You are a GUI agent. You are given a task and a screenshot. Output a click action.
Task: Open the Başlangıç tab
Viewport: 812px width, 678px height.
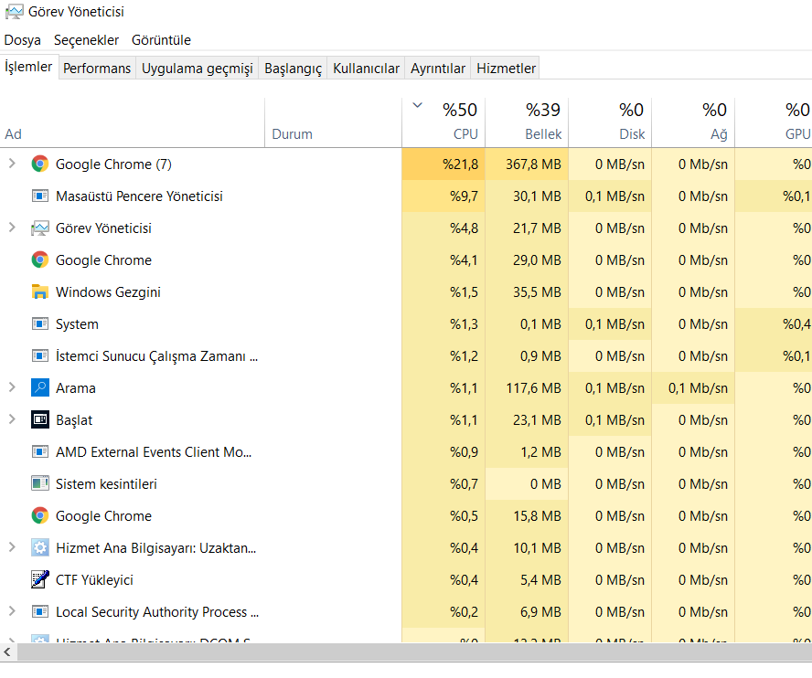[294, 69]
